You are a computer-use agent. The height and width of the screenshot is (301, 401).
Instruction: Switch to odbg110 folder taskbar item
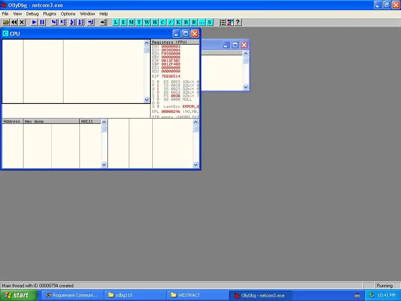(x=135, y=296)
